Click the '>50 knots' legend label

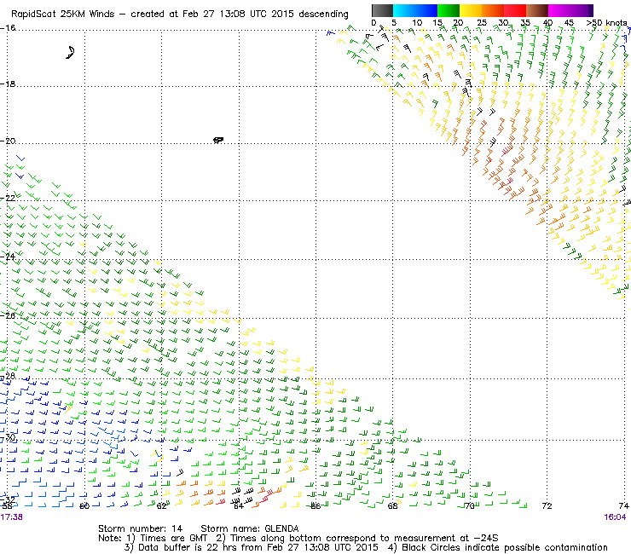[x=606, y=22]
